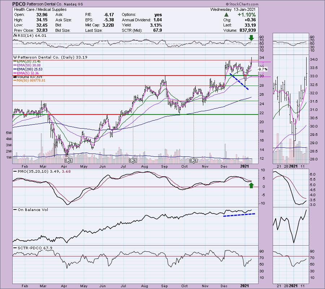Click the Bid Size: label

click(x=63, y=30)
